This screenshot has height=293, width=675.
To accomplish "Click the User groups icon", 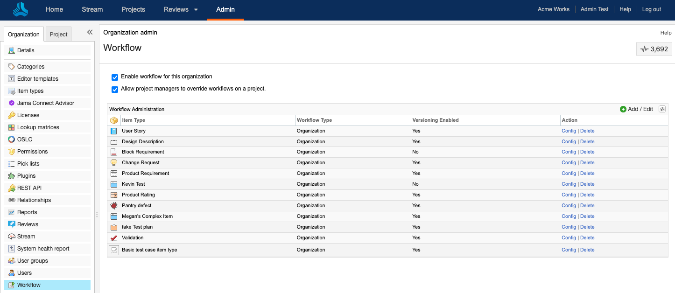I will 12,261.
